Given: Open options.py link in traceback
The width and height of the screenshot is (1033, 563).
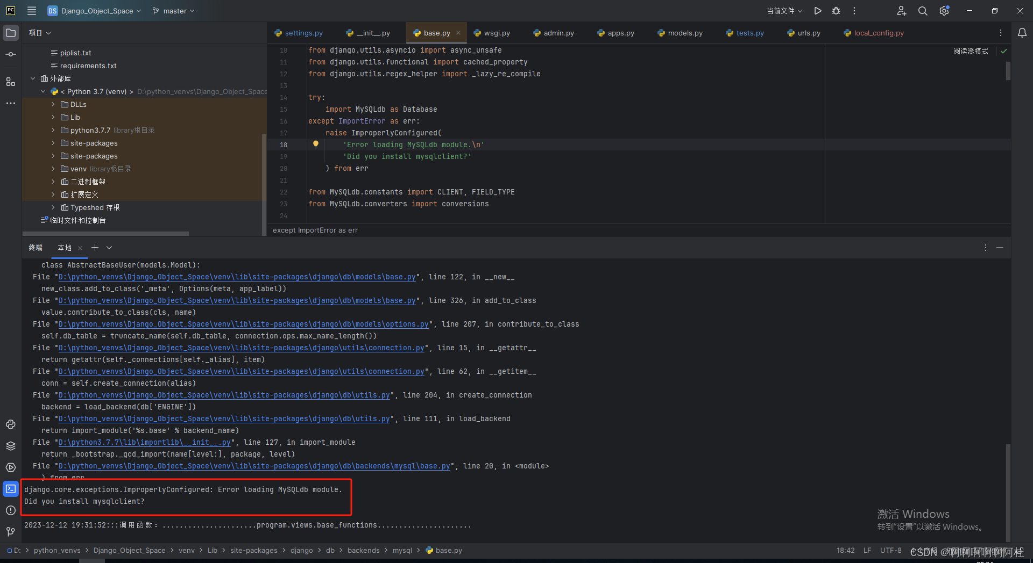Looking at the screenshot, I should coord(244,324).
